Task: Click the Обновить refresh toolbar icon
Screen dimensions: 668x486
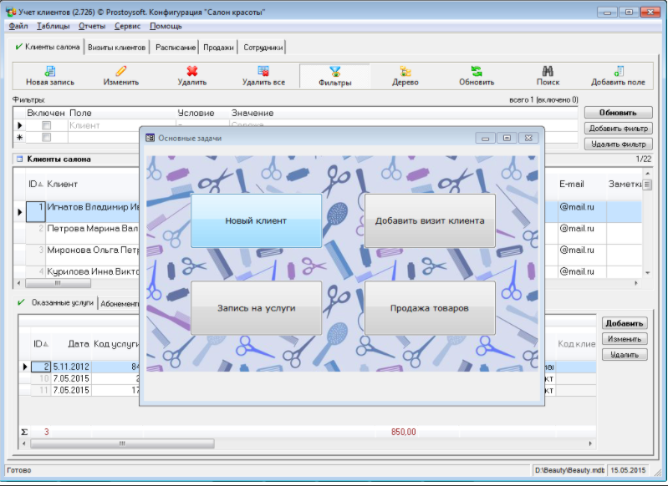Action: [x=477, y=71]
